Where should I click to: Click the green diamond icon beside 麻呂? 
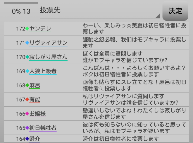click(x=27, y=85)
